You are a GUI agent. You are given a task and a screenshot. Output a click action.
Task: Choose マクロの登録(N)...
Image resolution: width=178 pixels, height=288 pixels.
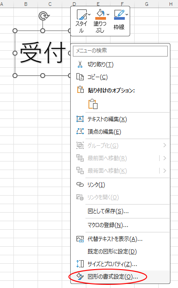pyautogui.click(x=108, y=225)
